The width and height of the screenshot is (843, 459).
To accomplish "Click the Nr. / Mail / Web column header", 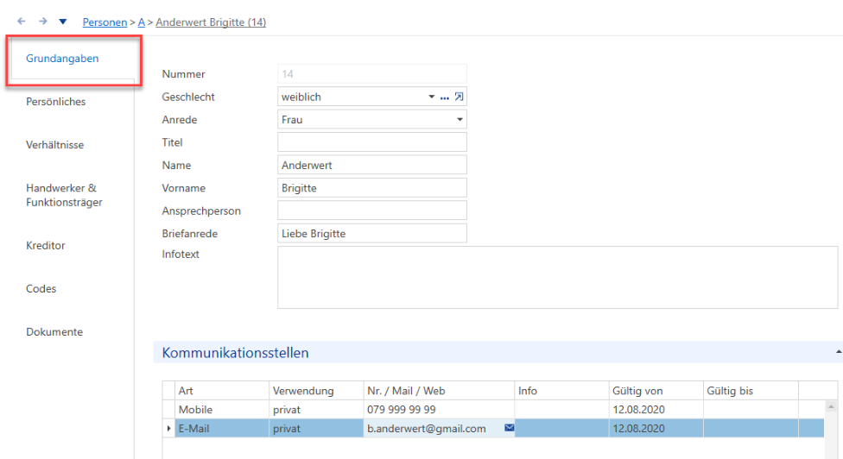I will tap(439, 391).
